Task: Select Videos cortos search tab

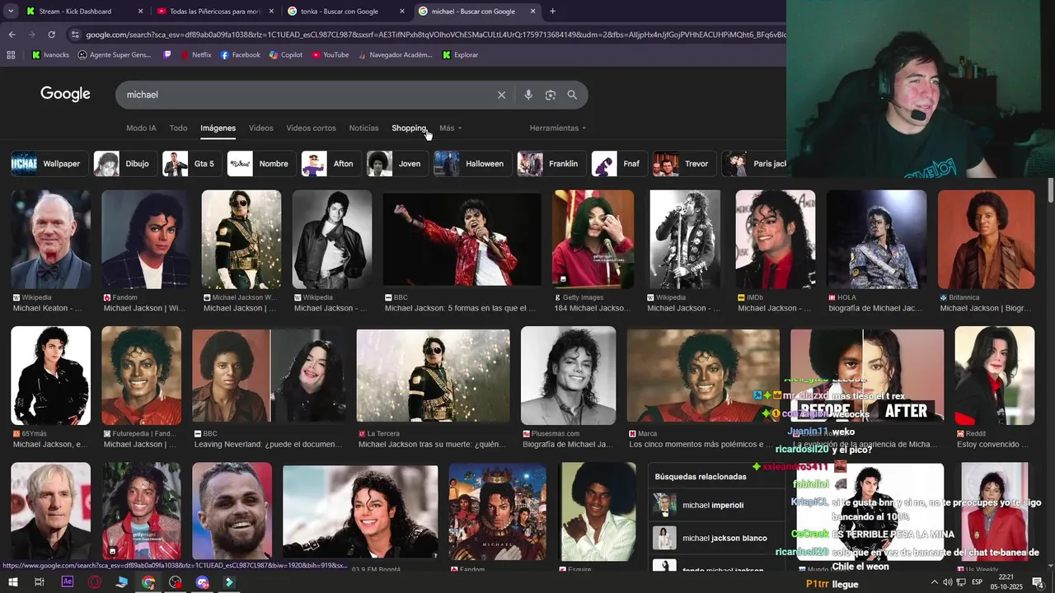Action: (x=311, y=128)
